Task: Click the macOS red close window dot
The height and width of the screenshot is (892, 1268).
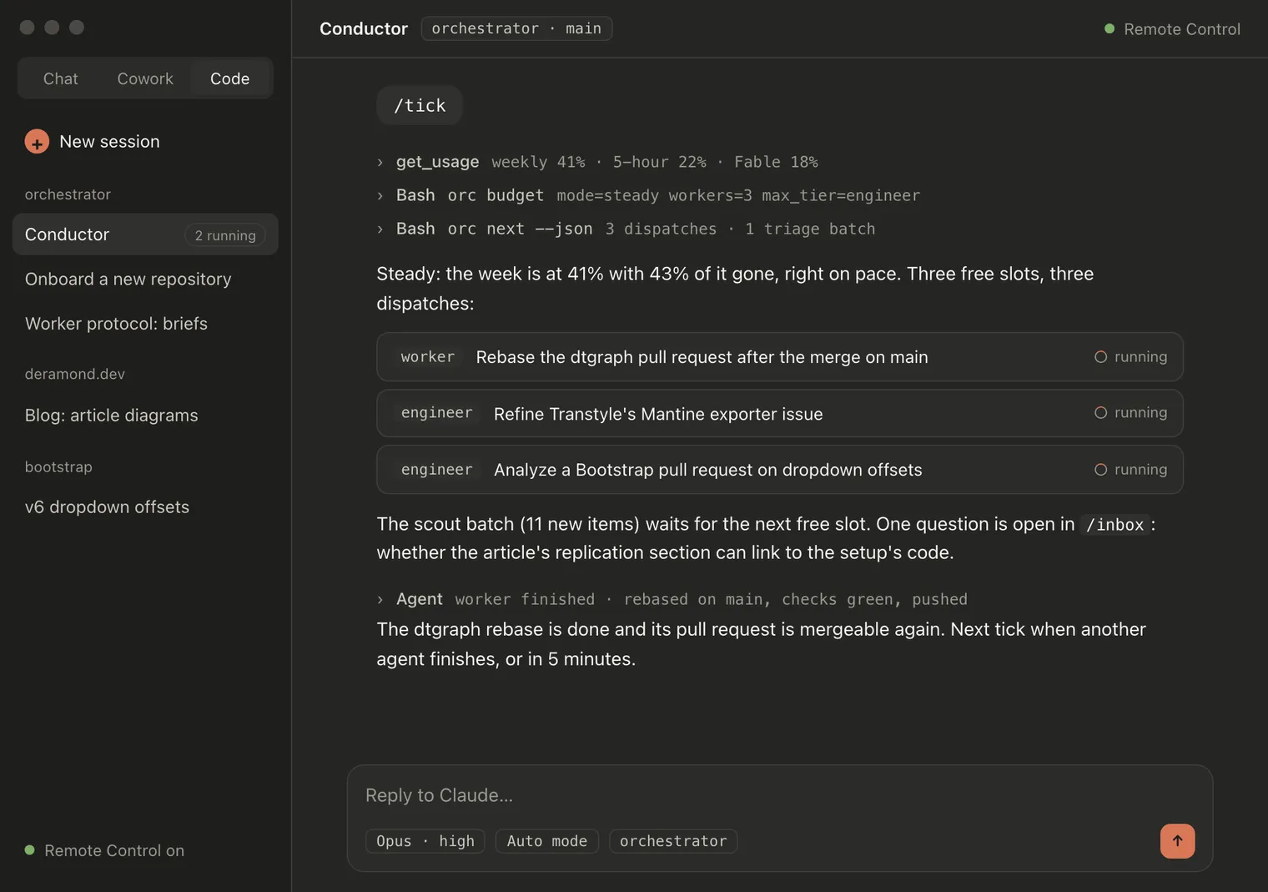Action: tap(27, 28)
